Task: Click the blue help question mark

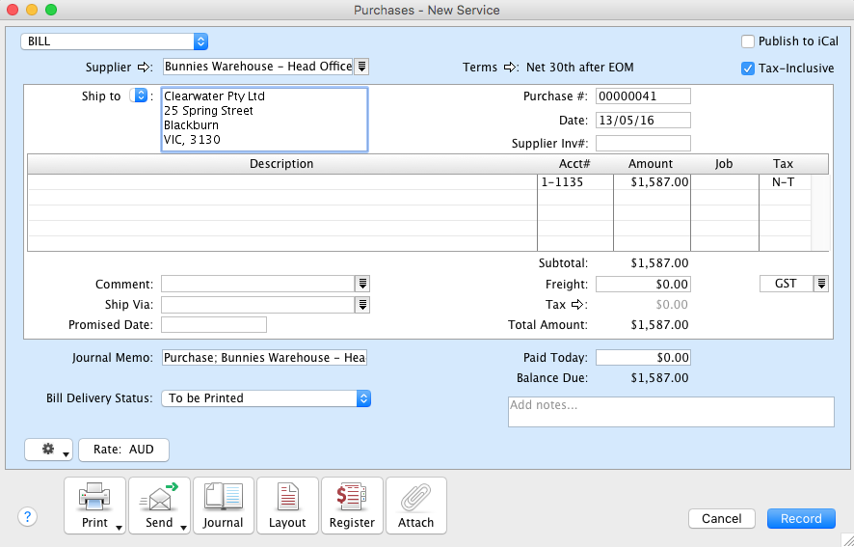Action: click(27, 516)
